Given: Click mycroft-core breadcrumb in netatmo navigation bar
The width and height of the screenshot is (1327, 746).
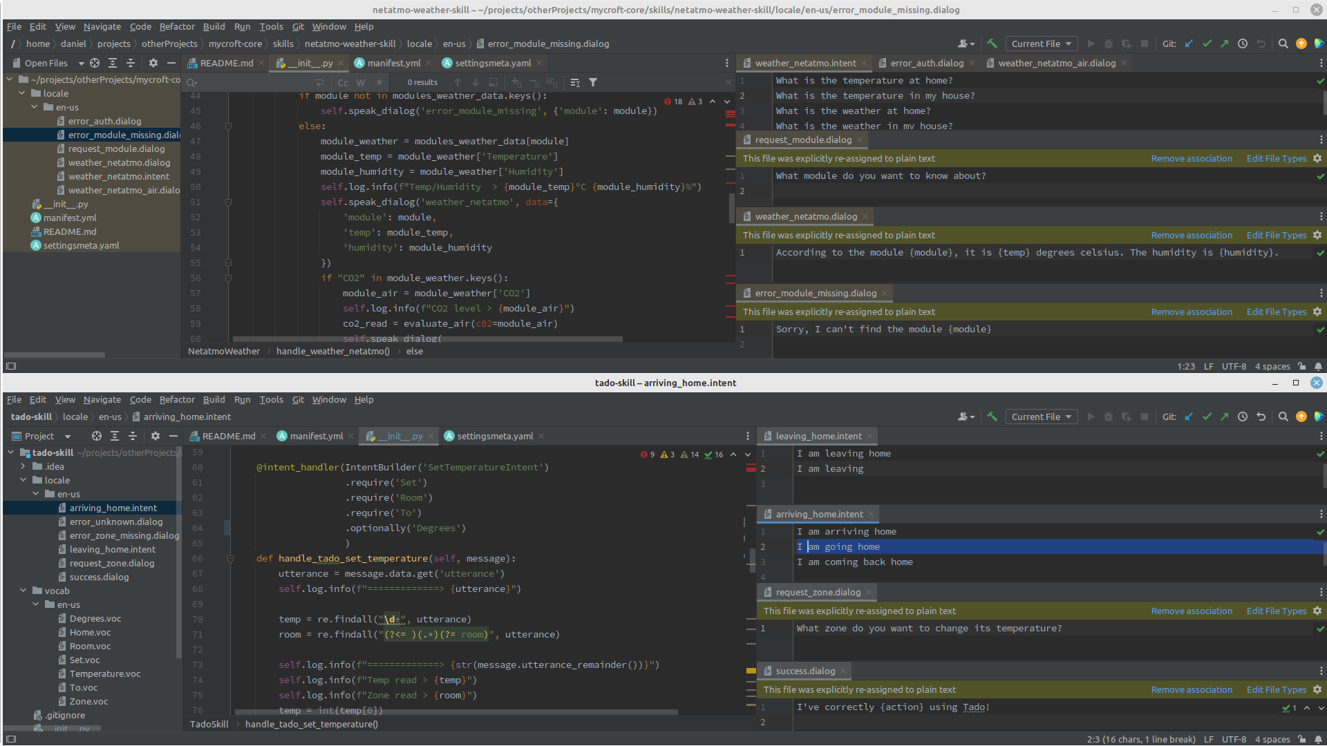Looking at the screenshot, I should tap(236, 44).
